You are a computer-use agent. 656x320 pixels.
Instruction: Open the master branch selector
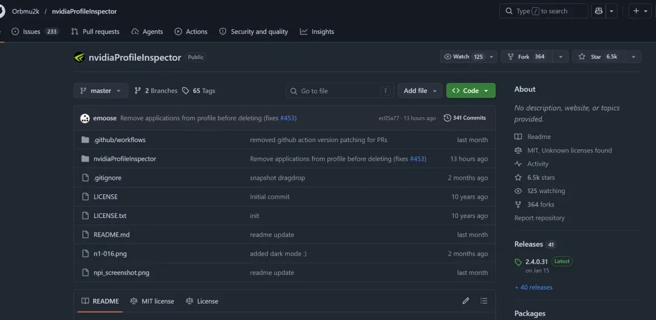tap(101, 90)
